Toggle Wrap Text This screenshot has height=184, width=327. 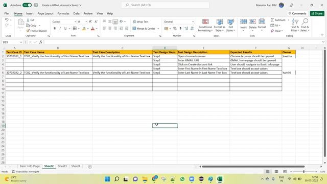coord(141,21)
